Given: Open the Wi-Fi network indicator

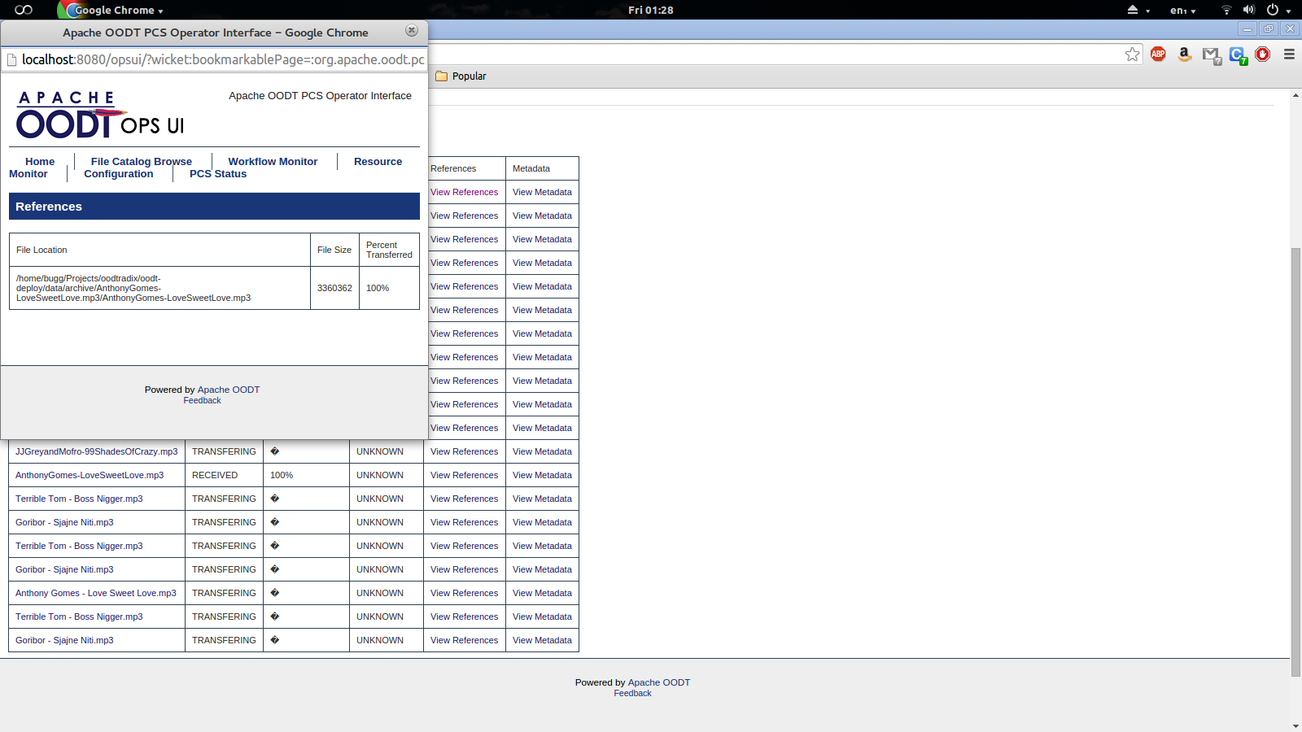Looking at the screenshot, I should pos(1226,10).
